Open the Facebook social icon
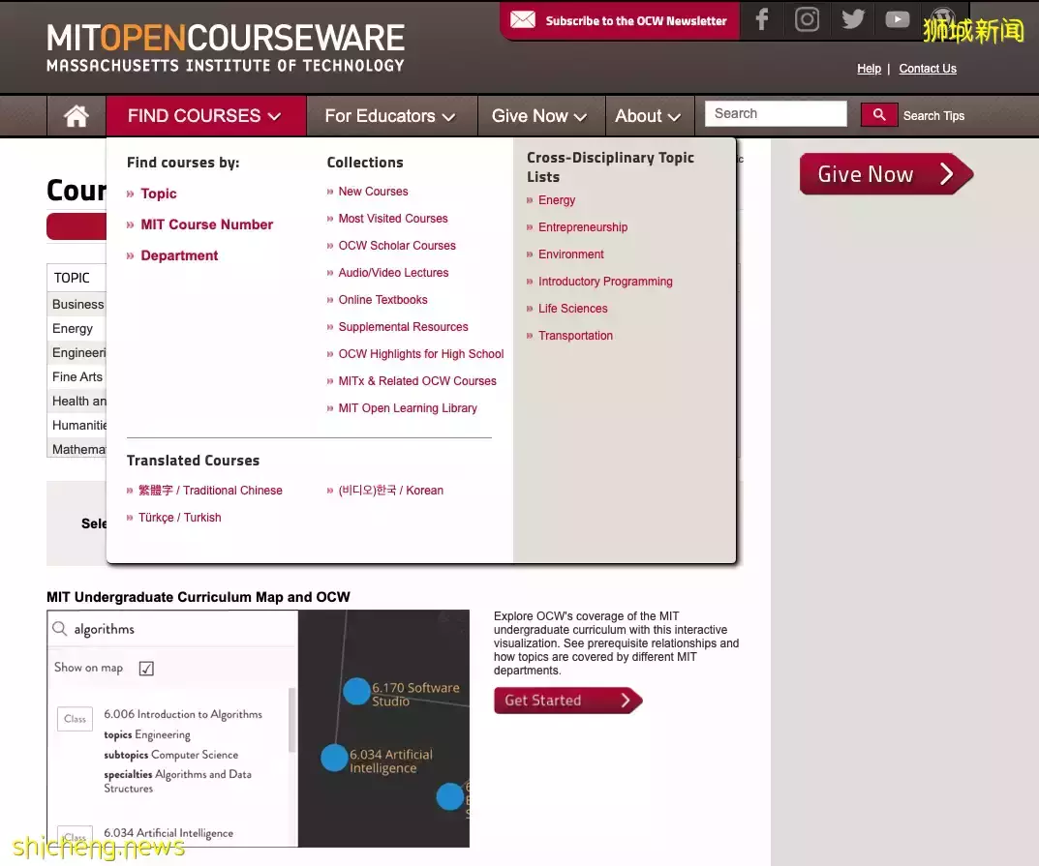Viewport: 1039px width, 866px height. click(762, 19)
